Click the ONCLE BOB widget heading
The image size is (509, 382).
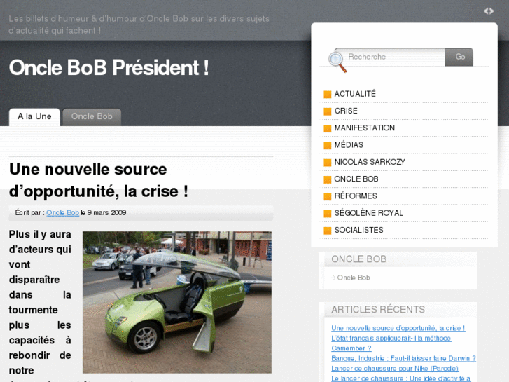pyautogui.click(x=358, y=259)
